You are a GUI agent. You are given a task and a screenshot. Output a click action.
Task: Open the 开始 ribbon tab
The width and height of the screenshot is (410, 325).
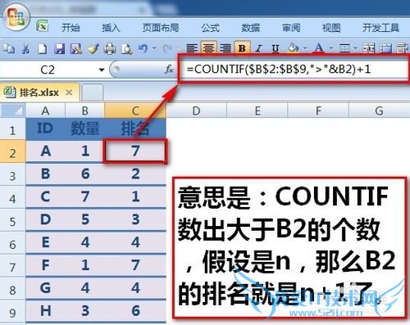click(71, 28)
